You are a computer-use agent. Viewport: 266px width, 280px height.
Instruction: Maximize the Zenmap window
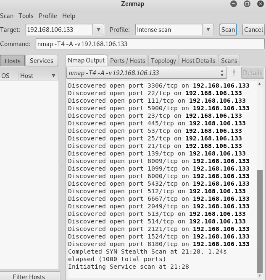coord(247,4)
